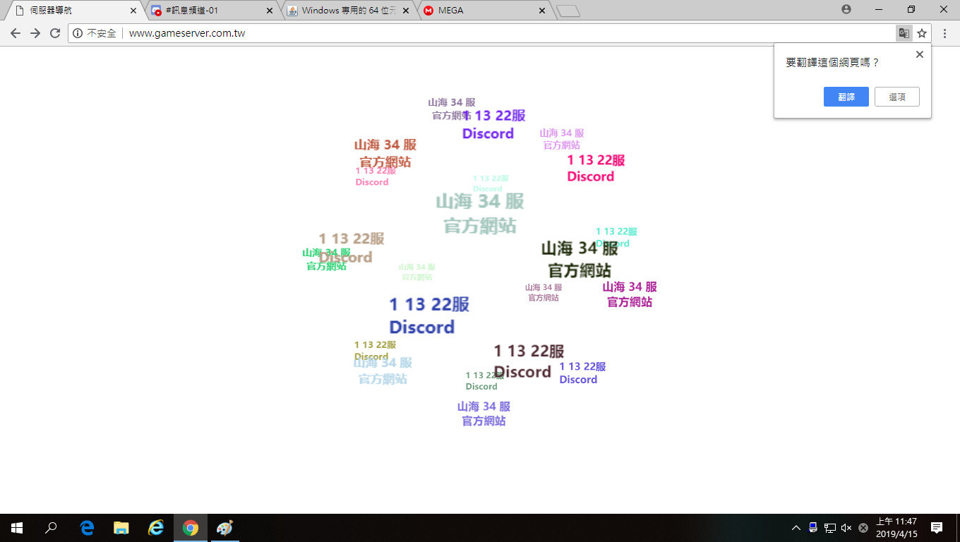Open File Explorer from the taskbar
This screenshot has height=542, width=960.
click(121, 528)
